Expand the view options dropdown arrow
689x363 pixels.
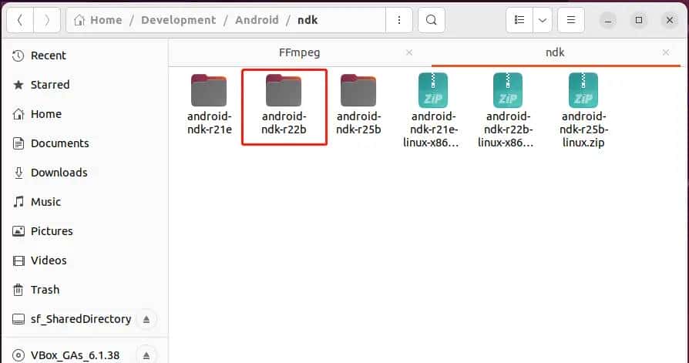coord(543,20)
